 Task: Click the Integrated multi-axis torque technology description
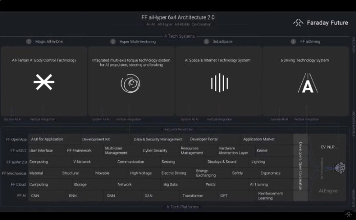pyautogui.click(x=131, y=63)
